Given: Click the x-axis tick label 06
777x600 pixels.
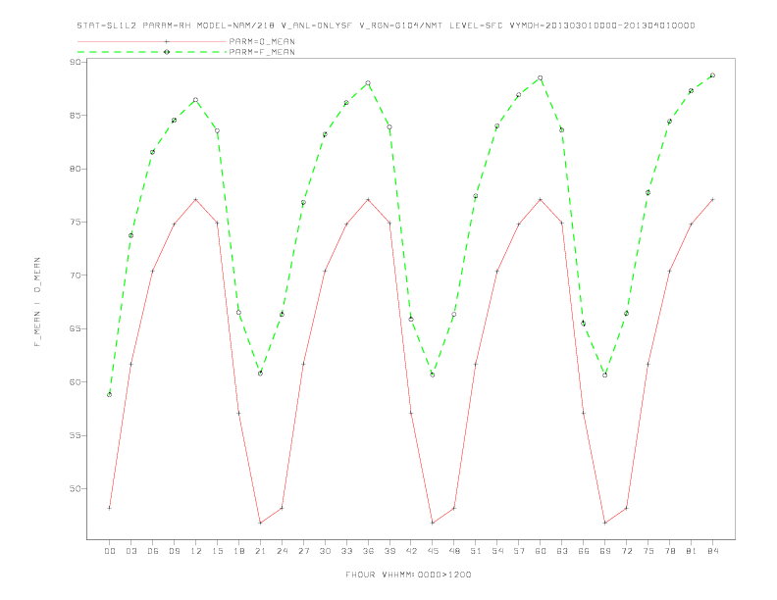Looking at the screenshot, I should 153,551.
